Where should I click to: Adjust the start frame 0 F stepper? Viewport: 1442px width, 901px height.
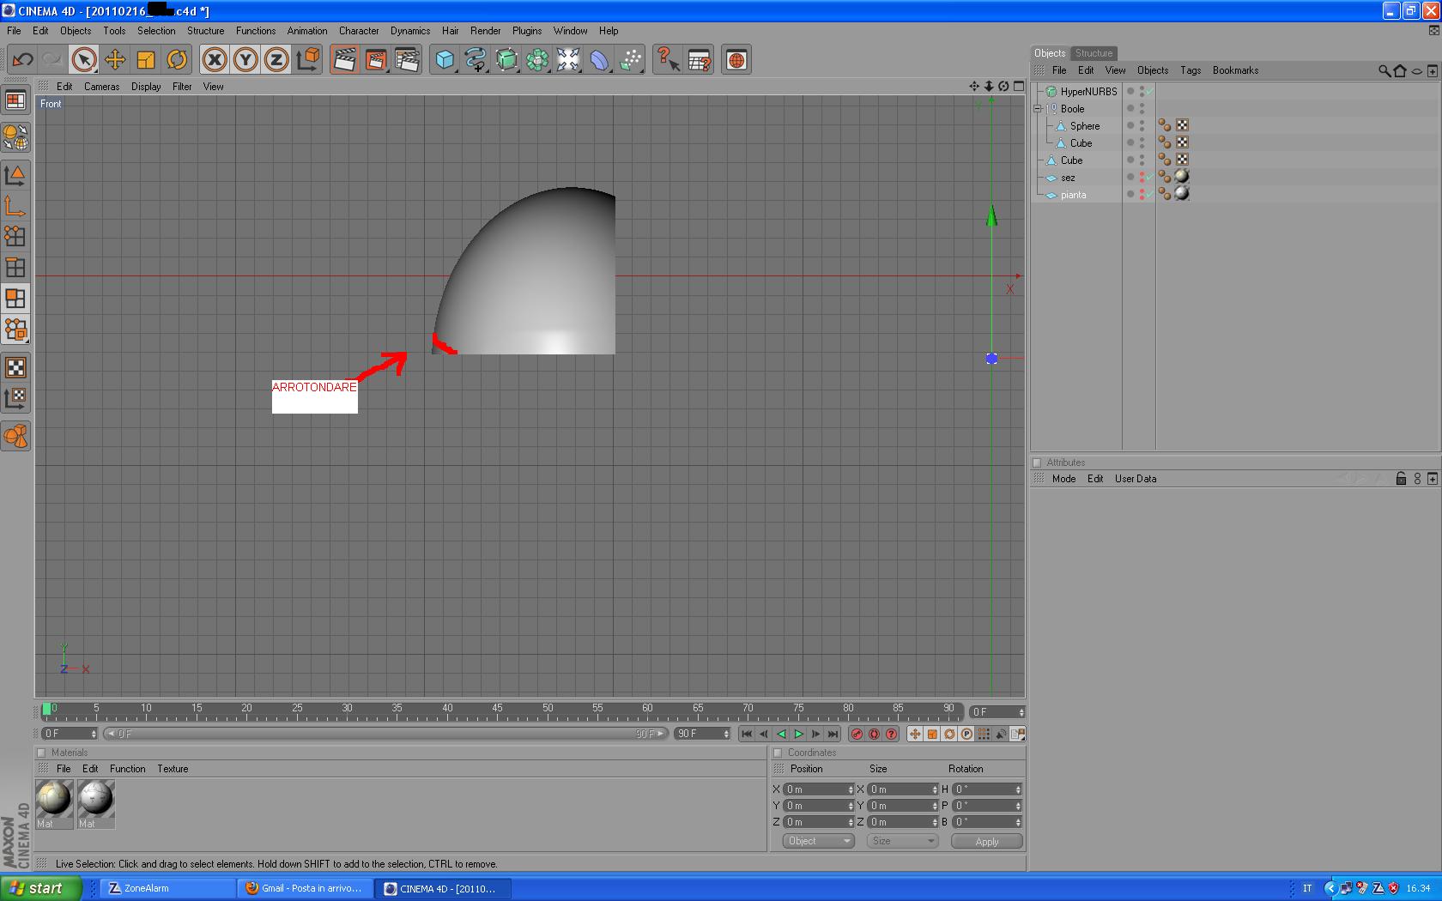(x=94, y=734)
